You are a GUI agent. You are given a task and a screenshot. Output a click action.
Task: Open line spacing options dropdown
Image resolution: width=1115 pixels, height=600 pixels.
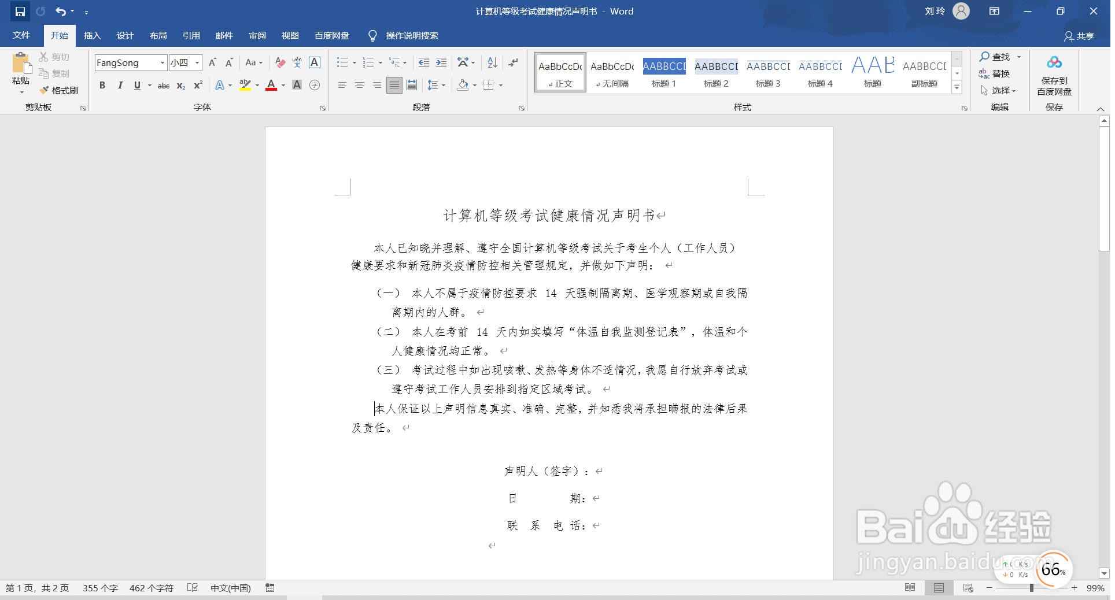click(x=444, y=85)
